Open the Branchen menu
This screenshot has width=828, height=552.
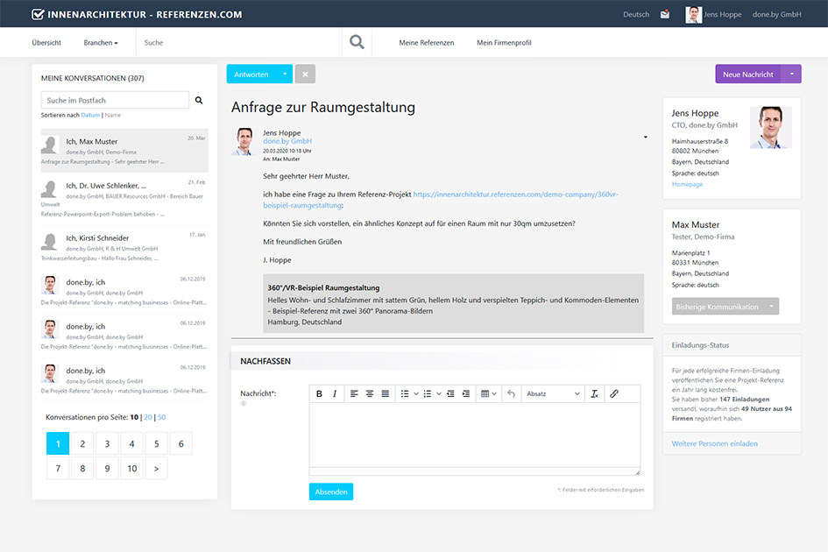tap(100, 43)
